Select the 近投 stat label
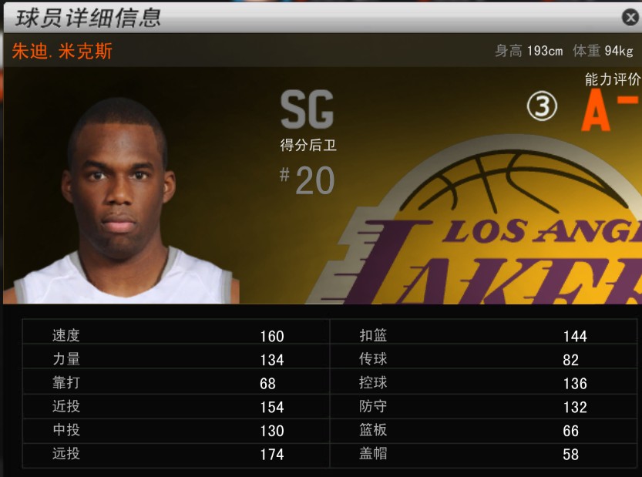 pyautogui.click(x=66, y=406)
